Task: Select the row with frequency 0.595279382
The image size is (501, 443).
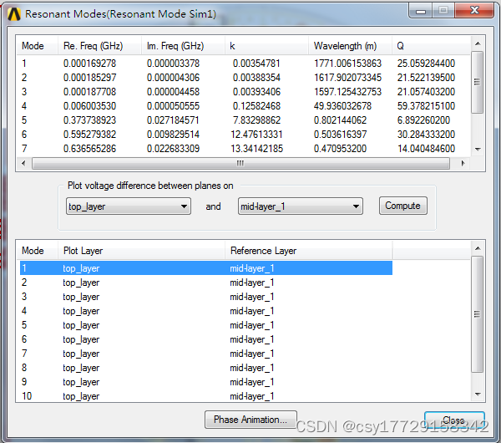Action: (x=243, y=135)
